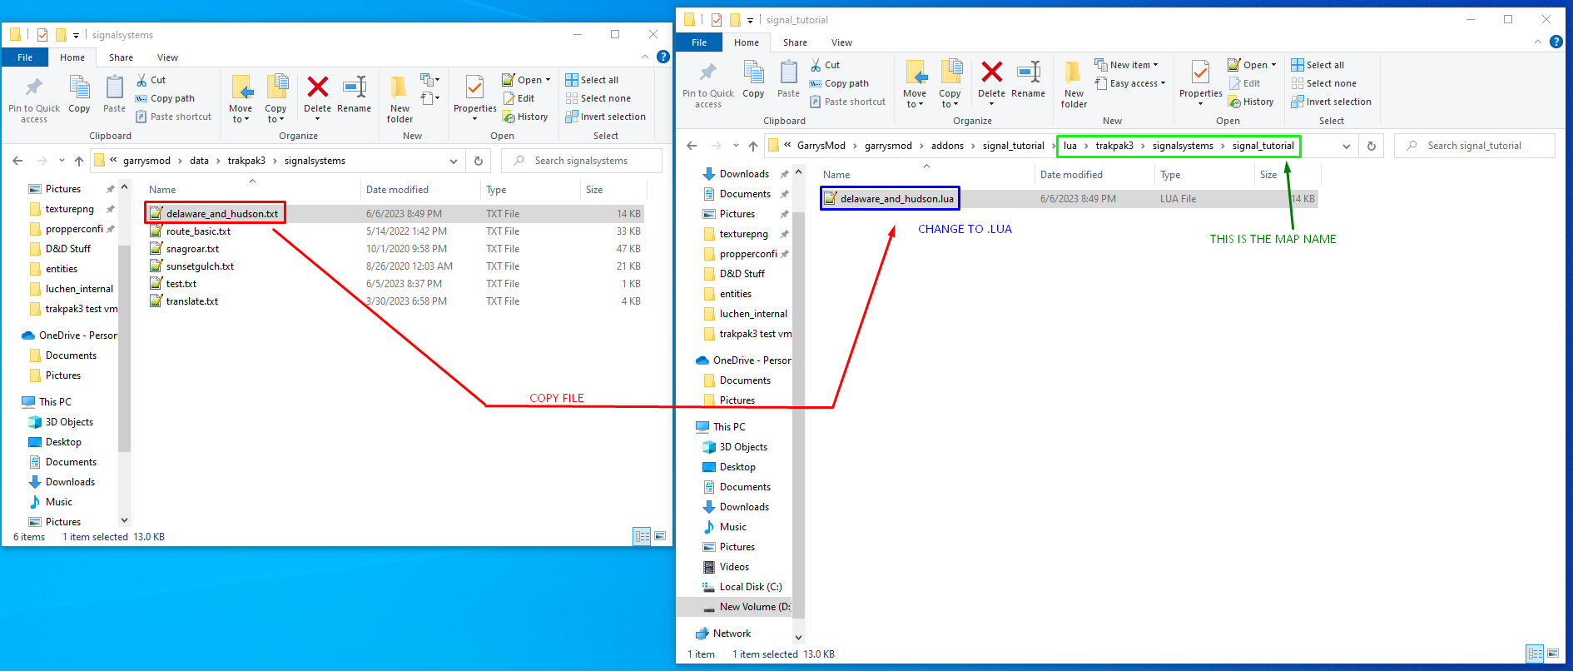The height and width of the screenshot is (671, 1573).
Task: Switch to details view in signal_tutorial
Action: 1536,654
